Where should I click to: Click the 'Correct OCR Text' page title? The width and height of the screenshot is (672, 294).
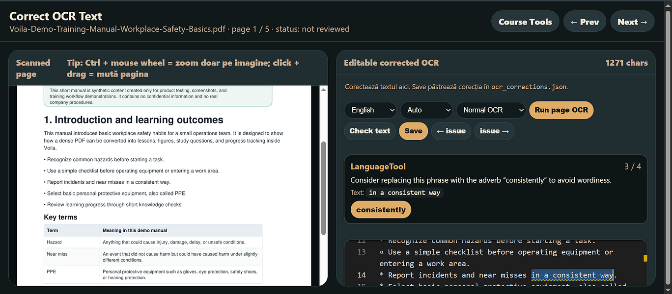pyautogui.click(x=56, y=16)
